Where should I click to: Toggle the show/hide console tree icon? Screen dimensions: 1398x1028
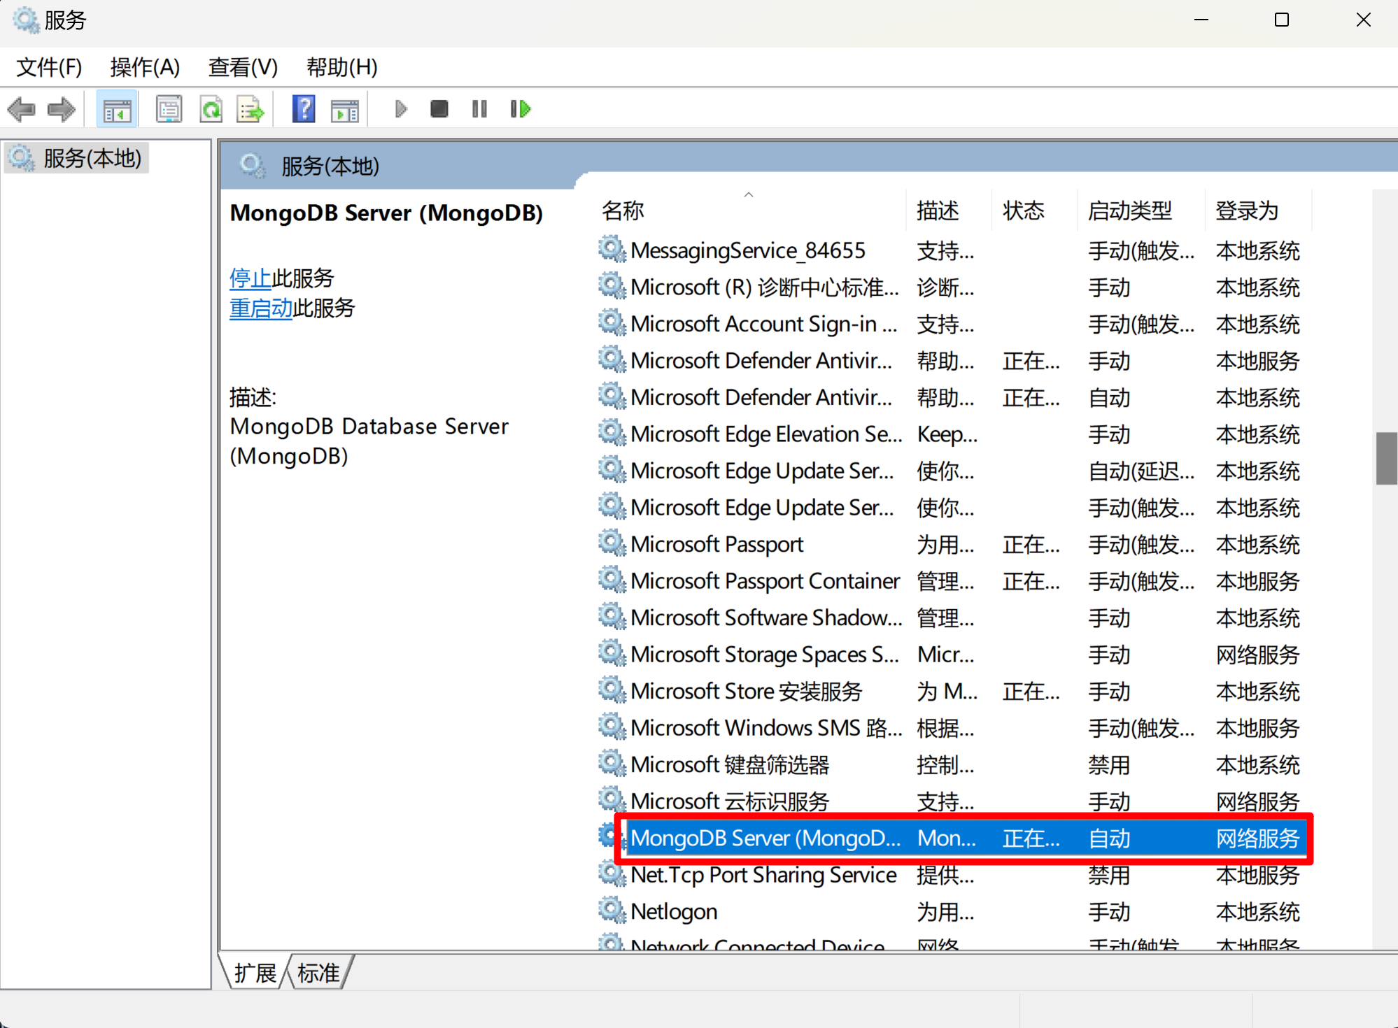[x=117, y=109]
